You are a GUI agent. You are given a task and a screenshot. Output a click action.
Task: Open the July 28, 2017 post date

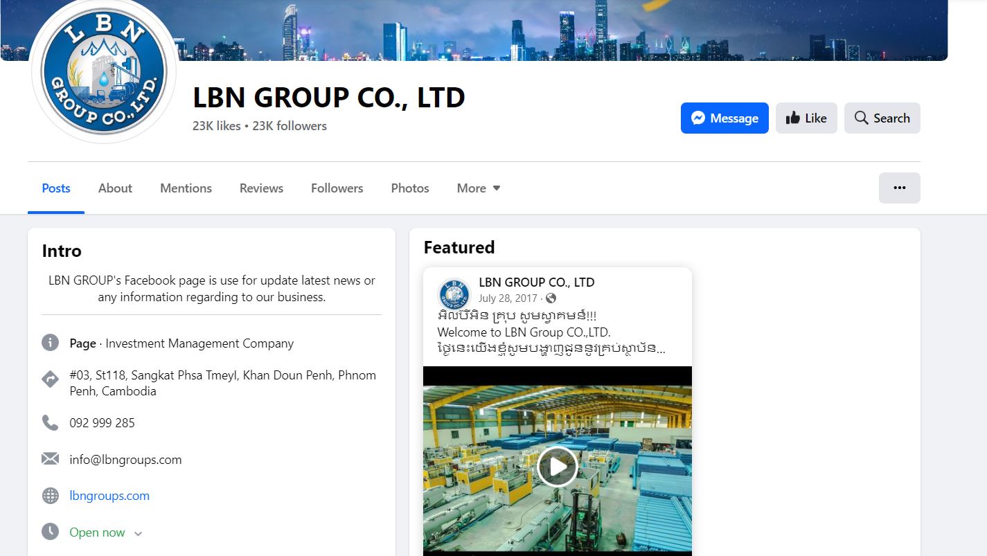508,298
